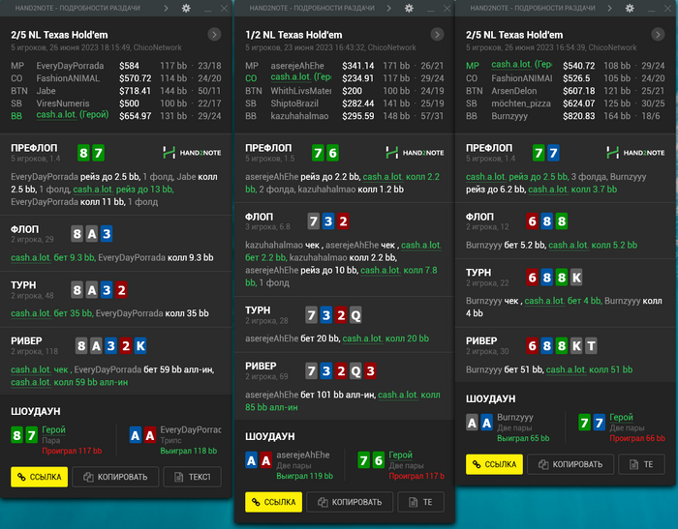Click gray A card in the 18:15:49 ФЛОП row

tap(92, 234)
